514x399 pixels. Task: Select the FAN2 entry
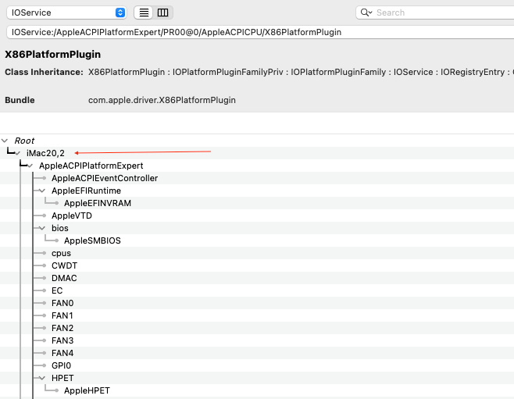[62, 328]
